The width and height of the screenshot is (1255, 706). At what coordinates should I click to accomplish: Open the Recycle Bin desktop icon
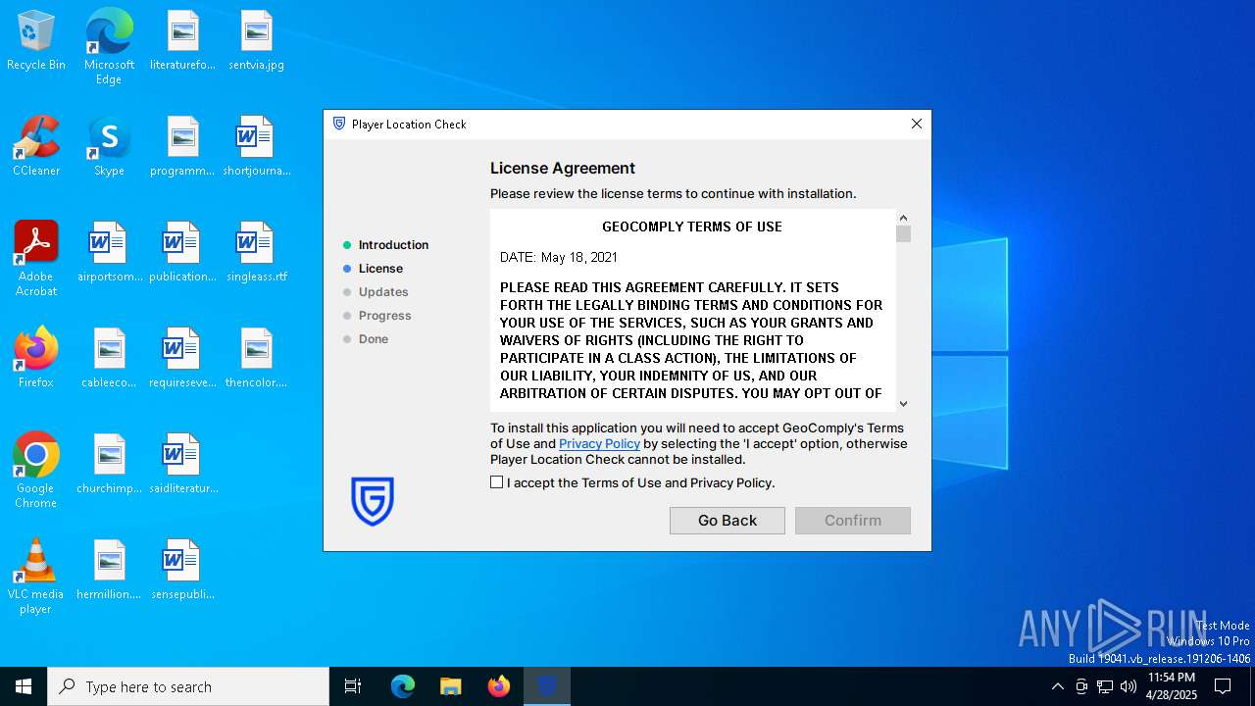click(x=36, y=41)
